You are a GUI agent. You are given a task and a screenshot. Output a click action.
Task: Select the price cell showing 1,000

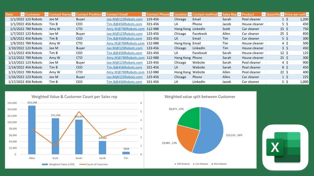coord(297,82)
